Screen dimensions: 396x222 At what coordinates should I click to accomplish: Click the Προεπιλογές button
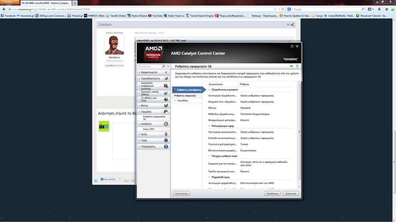(181, 193)
